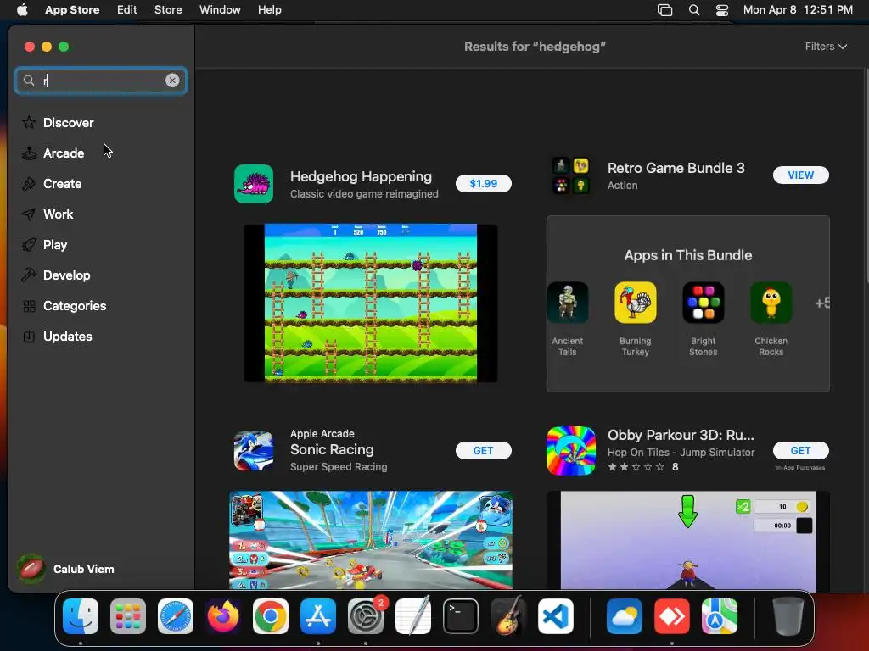The image size is (869, 651).
Task: Open System Settings from the dock
Action: pyautogui.click(x=366, y=616)
